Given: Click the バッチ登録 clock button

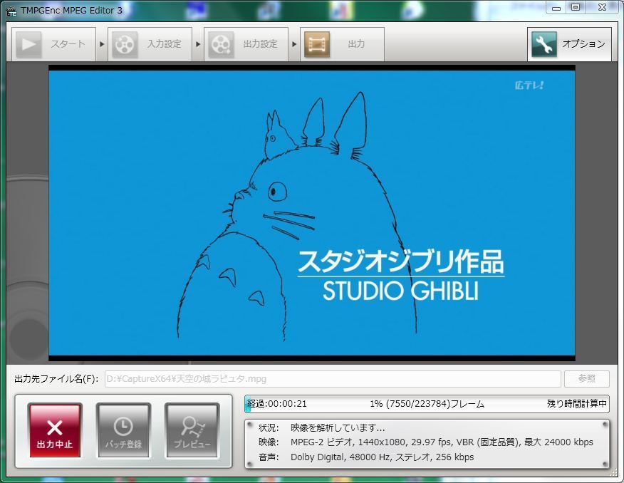Looking at the screenshot, I should 123,430.
